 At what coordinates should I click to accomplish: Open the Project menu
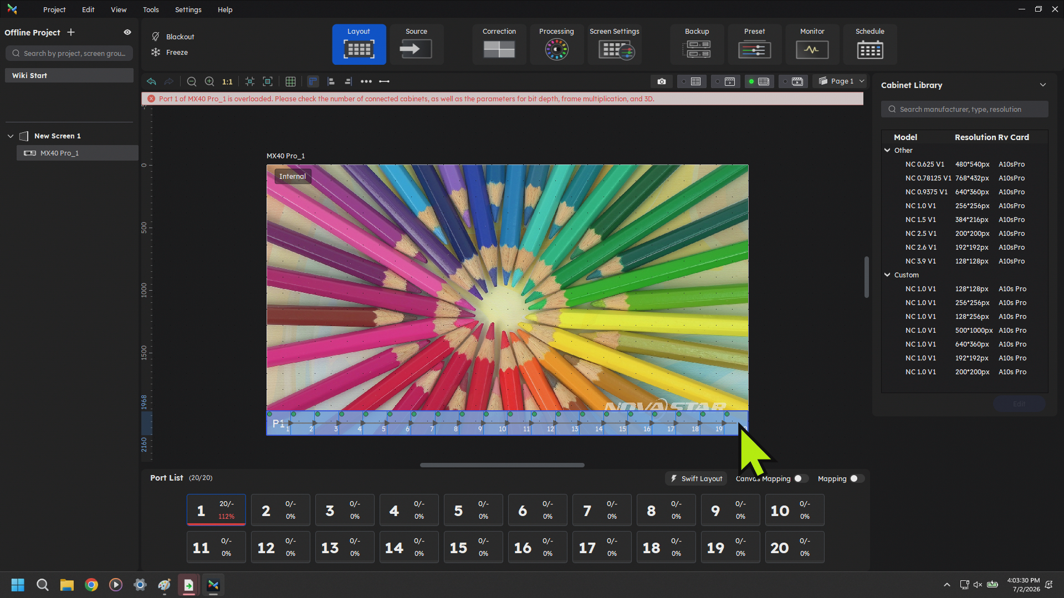click(54, 9)
